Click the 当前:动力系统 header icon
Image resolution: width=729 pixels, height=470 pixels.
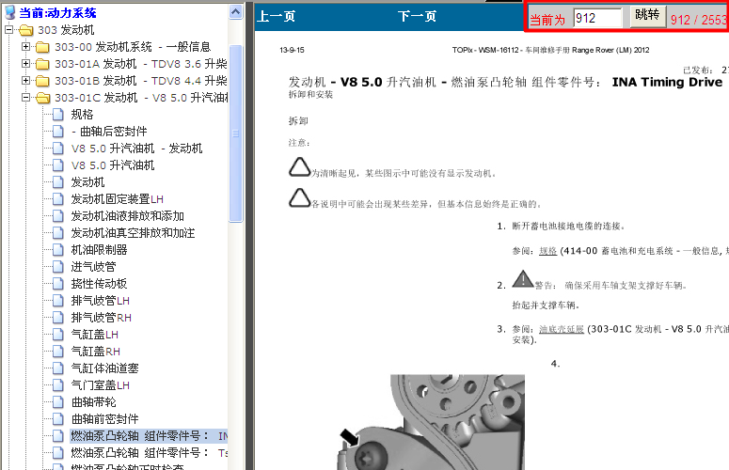point(9,12)
